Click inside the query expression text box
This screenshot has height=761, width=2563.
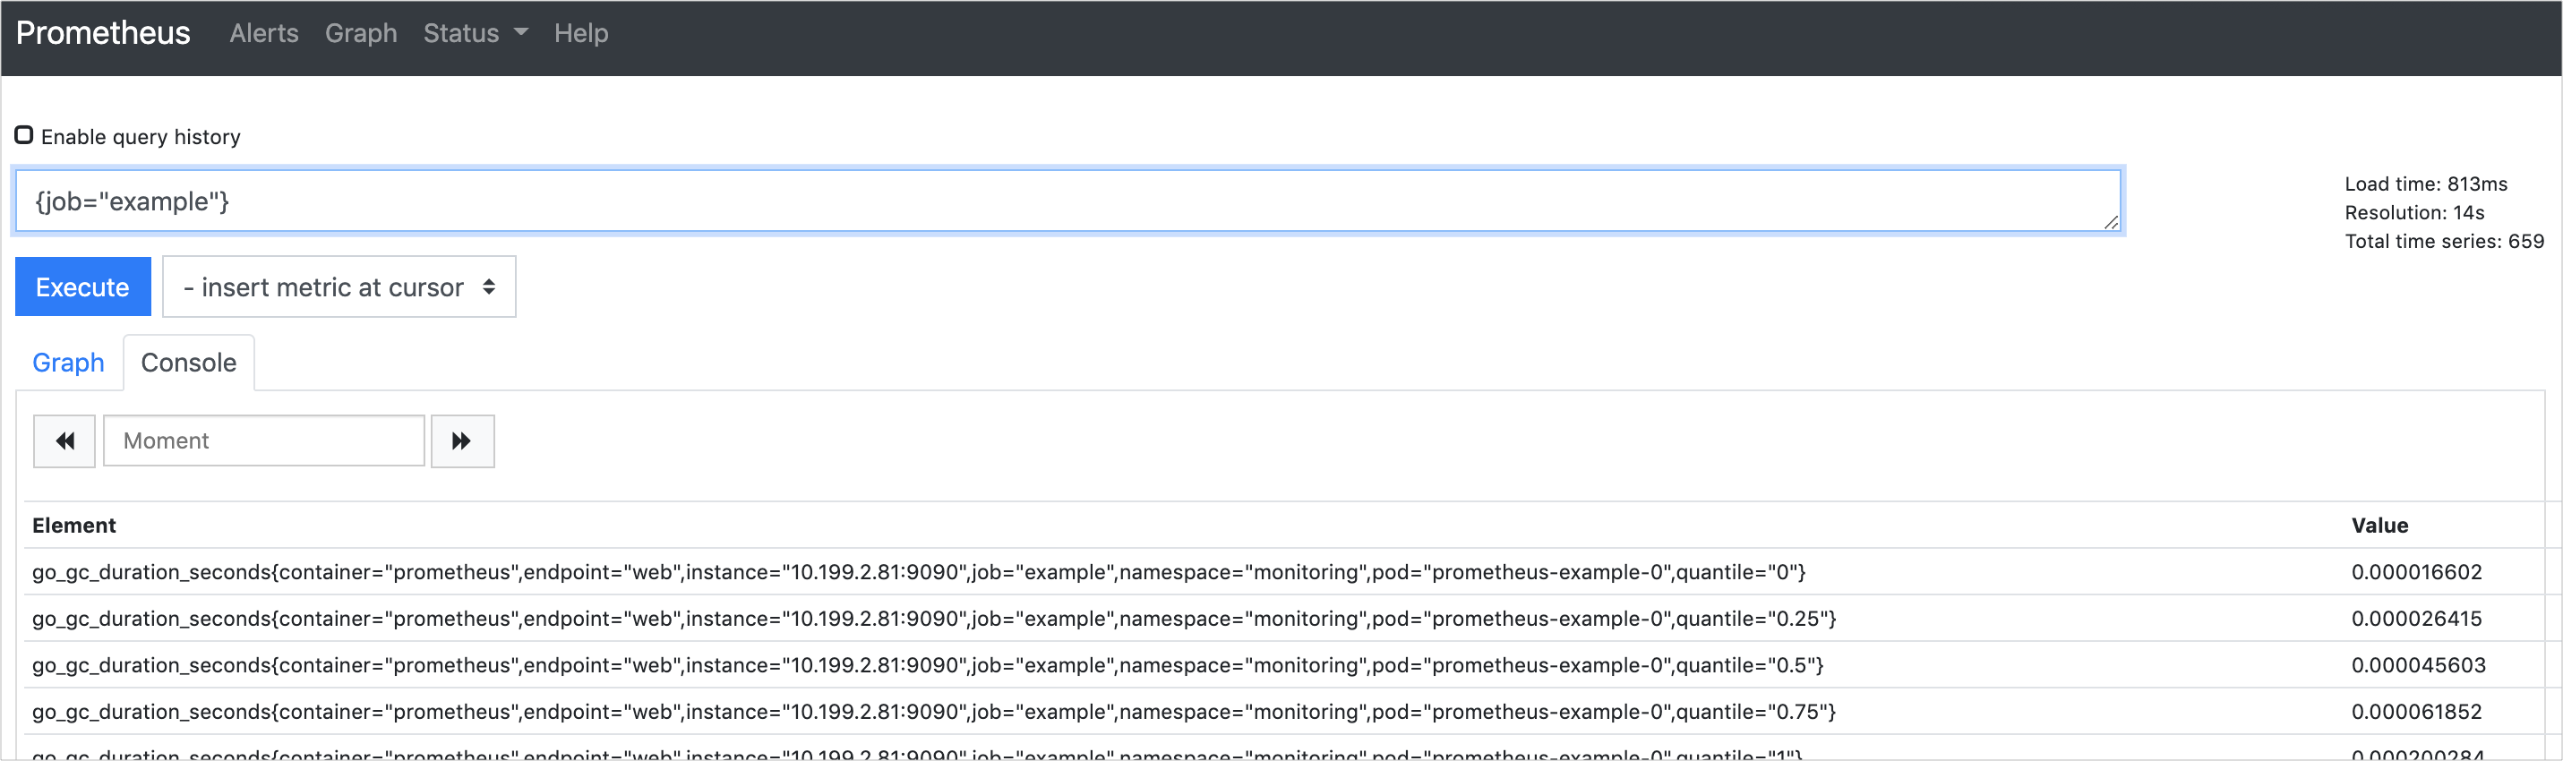pos(1067,201)
